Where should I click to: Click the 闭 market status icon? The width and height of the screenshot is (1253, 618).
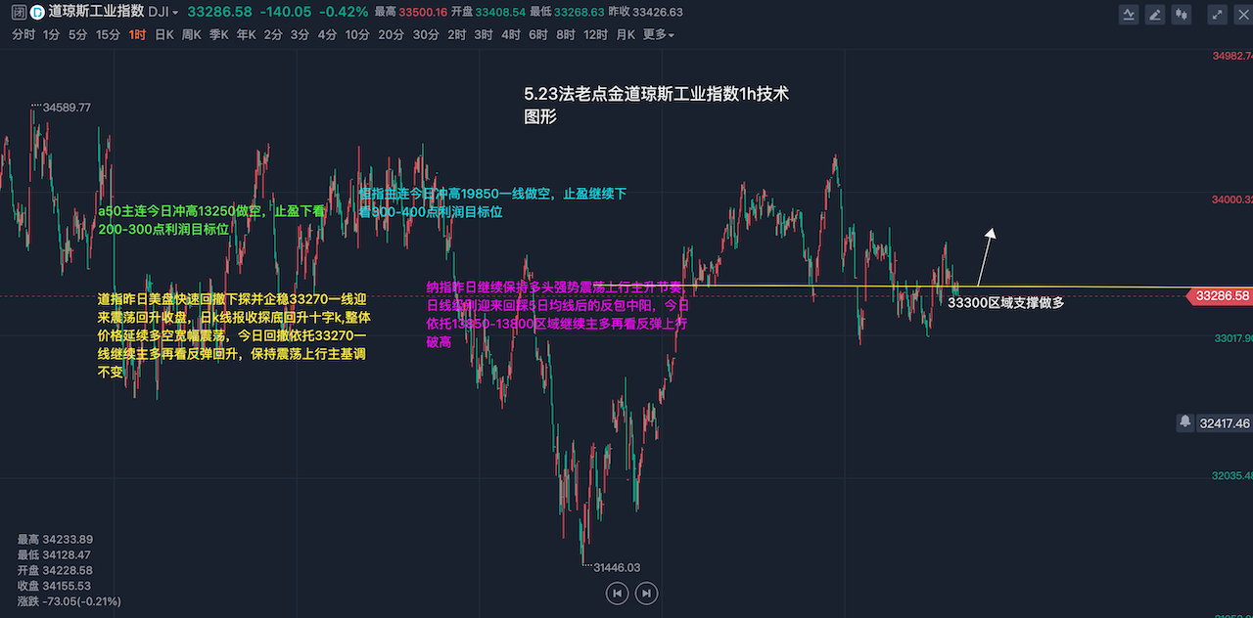tap(19, 13)
